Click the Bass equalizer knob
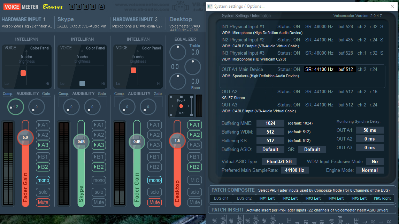The height and width of the screenshot is (224, 399). click(178, 81)
